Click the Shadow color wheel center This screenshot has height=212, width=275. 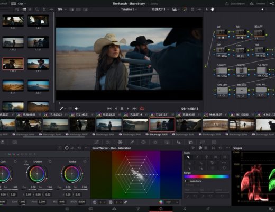click(x=37, y=174)
